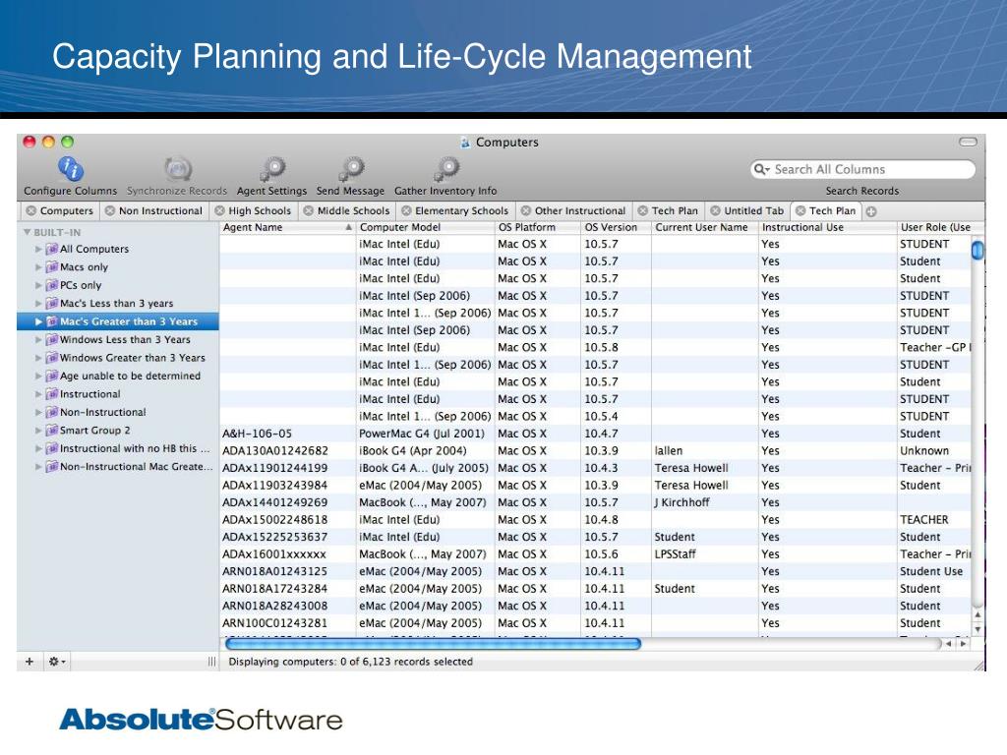Open the Elementary Schools tab
The image size is (1007, 755).
click(x=455, y=210)
